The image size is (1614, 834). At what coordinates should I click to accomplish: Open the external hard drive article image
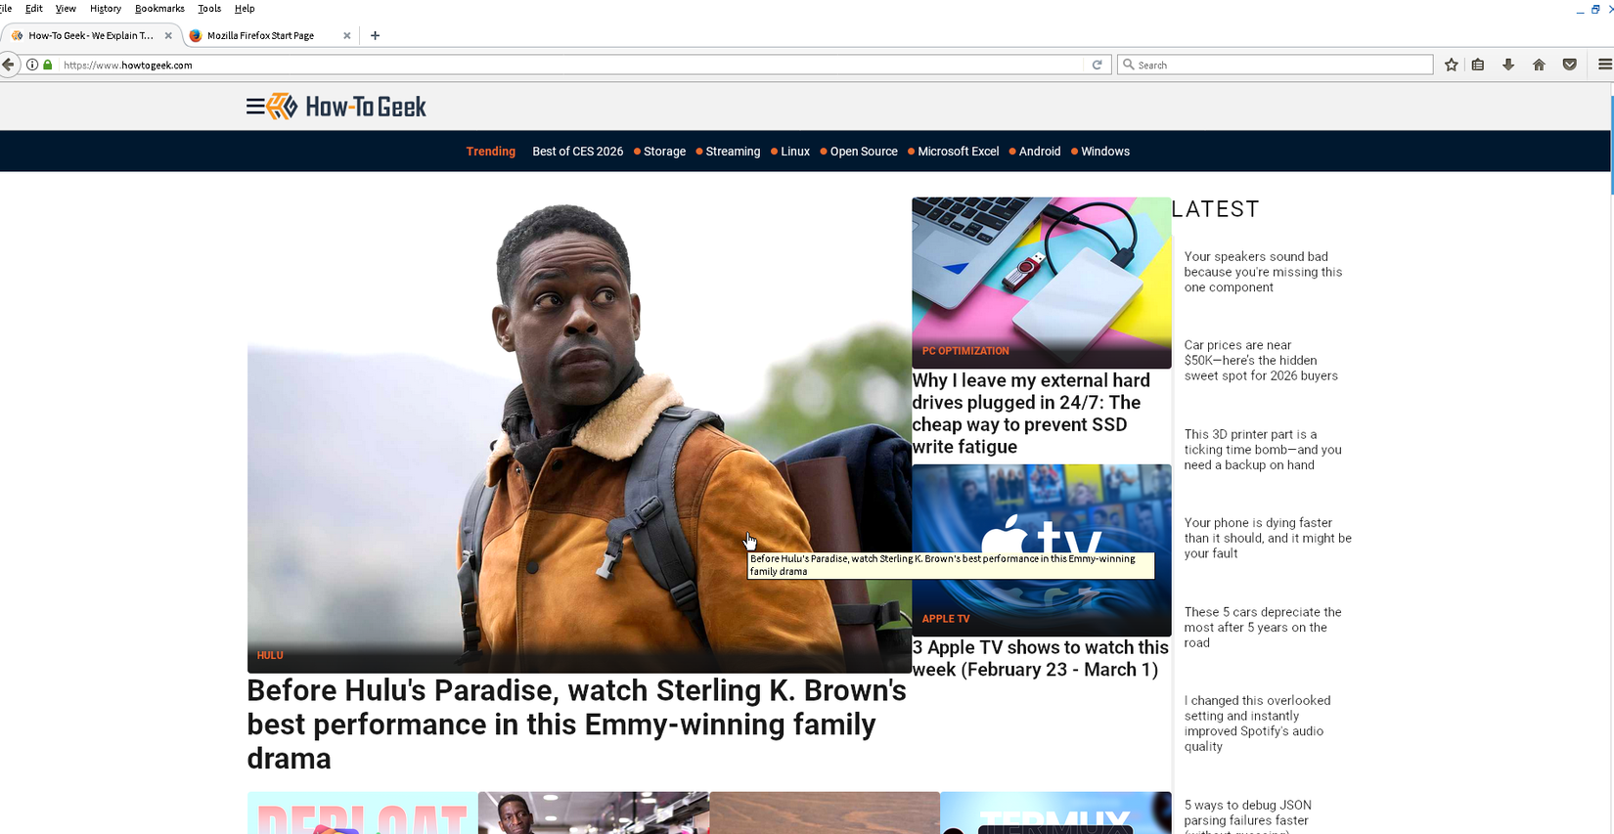pos(1042,283)
